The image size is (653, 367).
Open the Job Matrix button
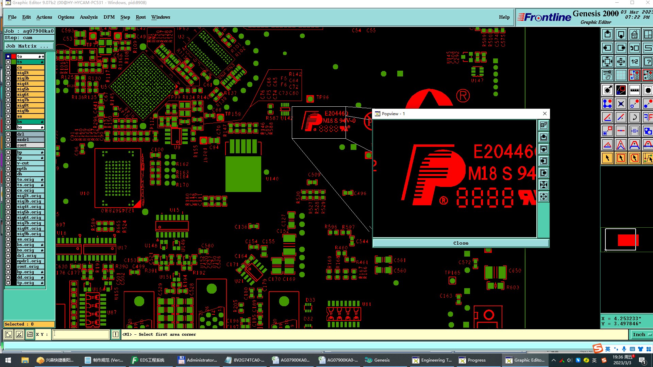(29, 46)
